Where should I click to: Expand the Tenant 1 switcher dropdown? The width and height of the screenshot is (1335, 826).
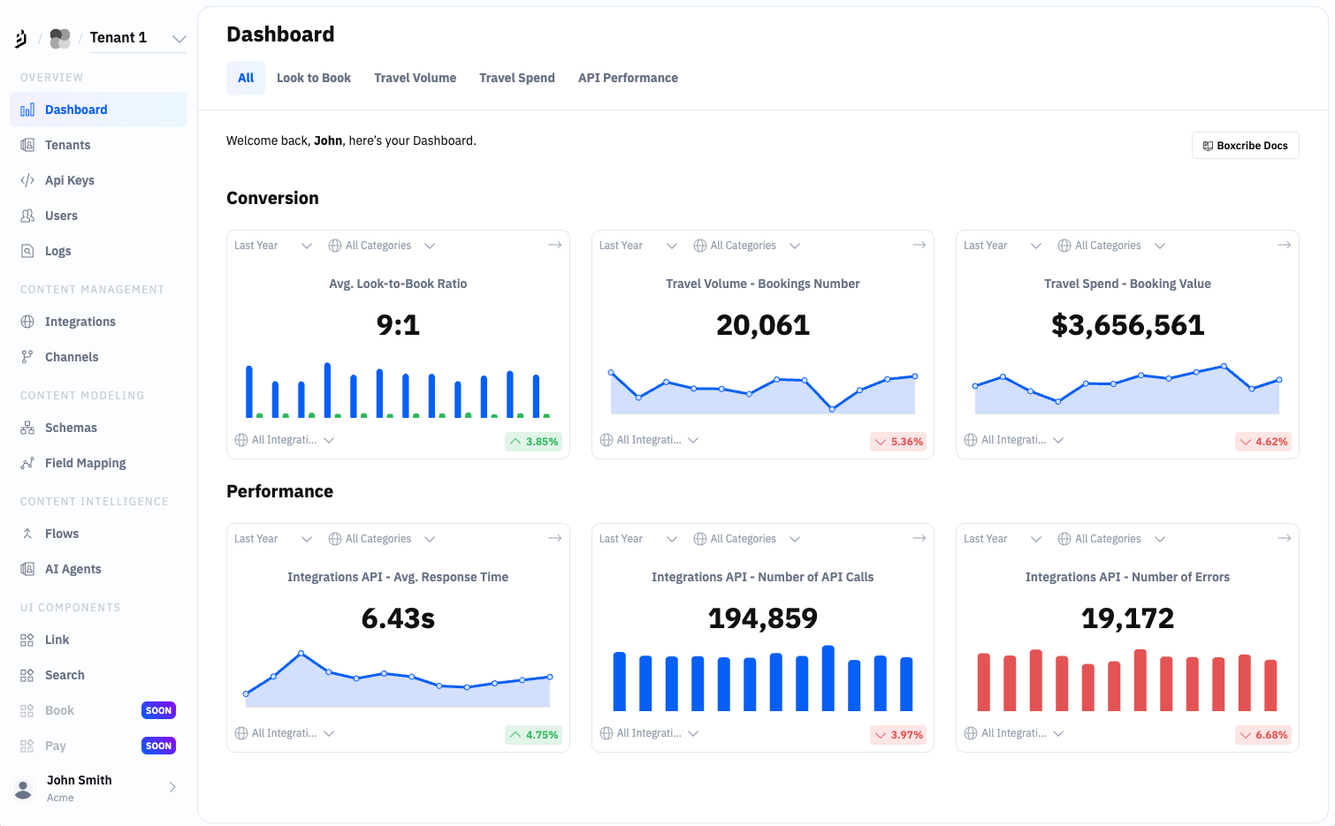tap(179, 38)
